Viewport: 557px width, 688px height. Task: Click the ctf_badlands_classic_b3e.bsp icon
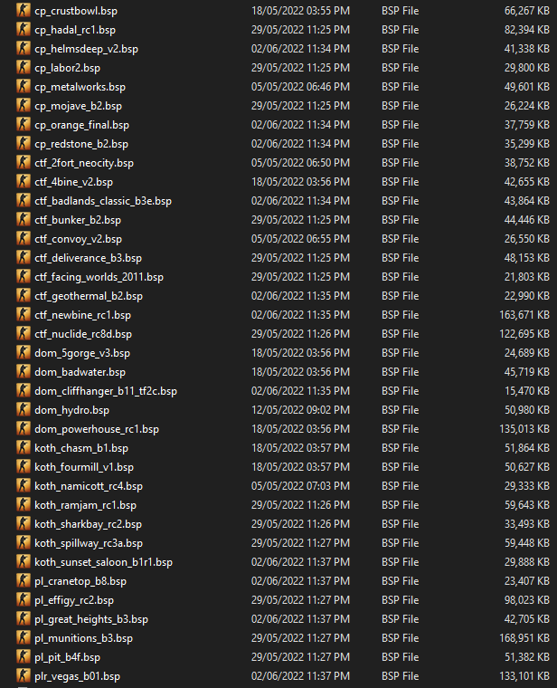click(x=24, y=201)
